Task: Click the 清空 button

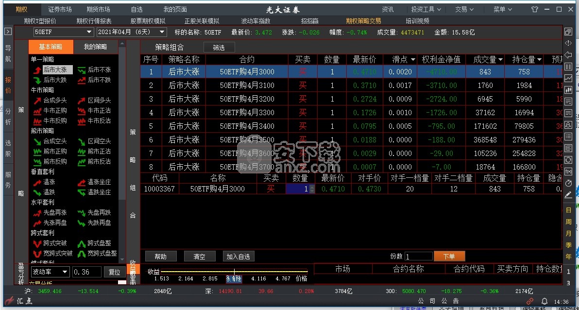Action: (200, 257)
